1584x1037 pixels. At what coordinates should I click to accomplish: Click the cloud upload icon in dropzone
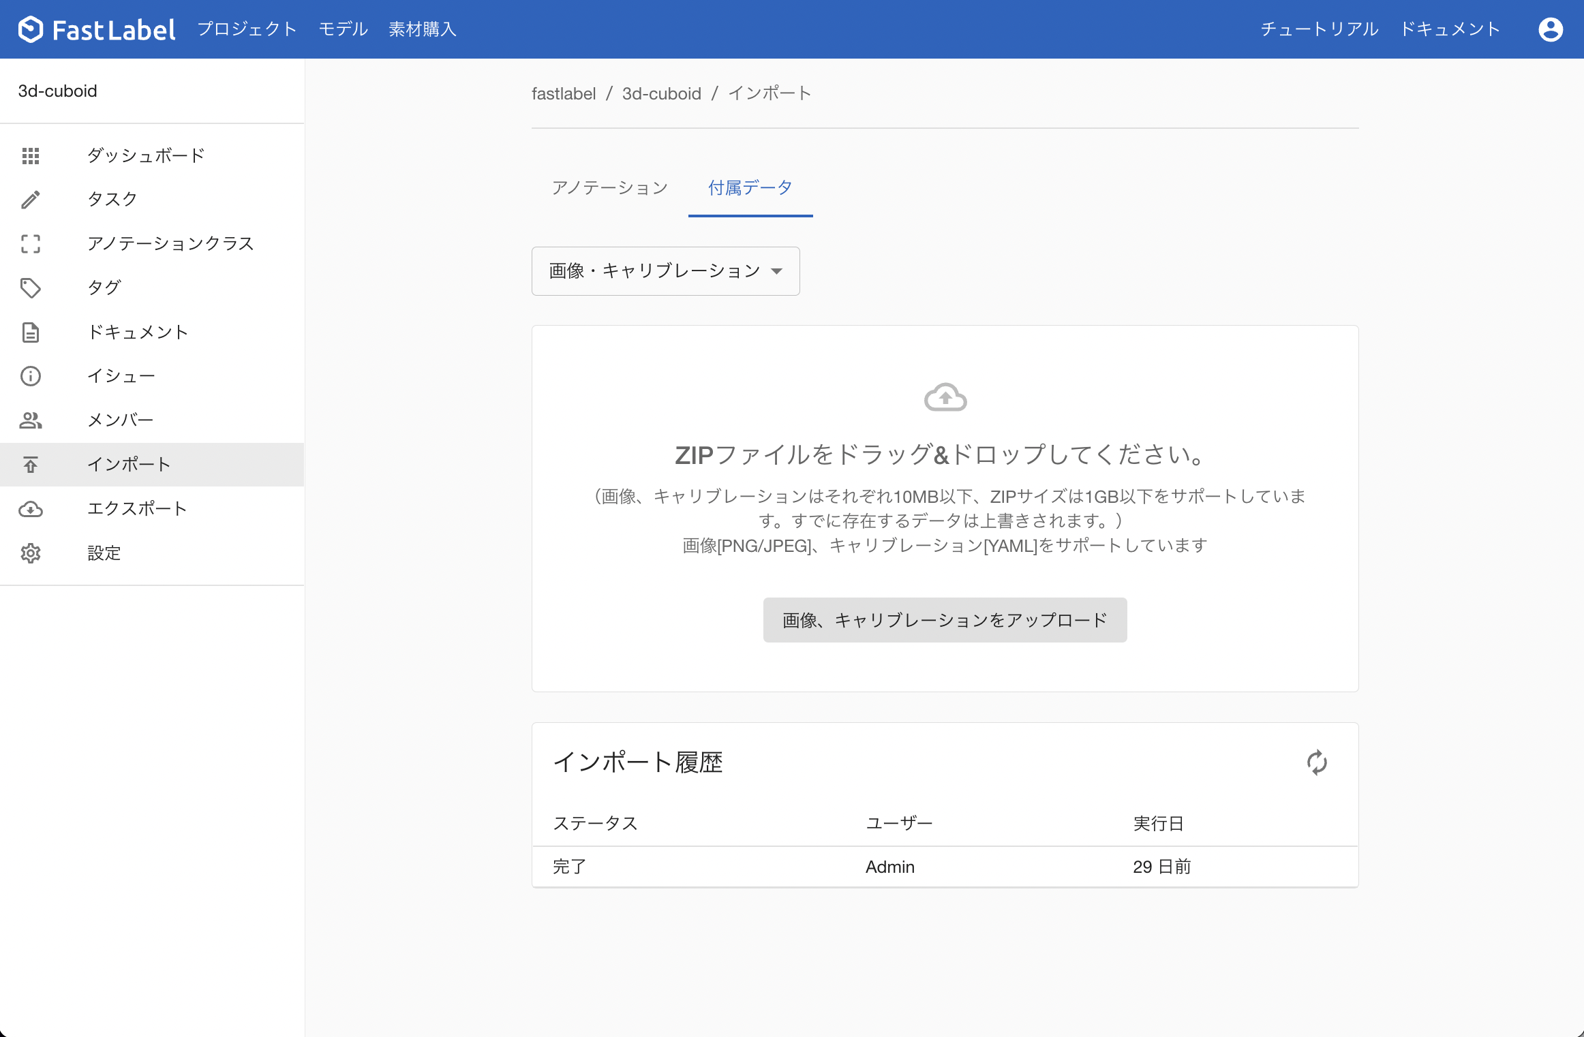click(945, 398)
